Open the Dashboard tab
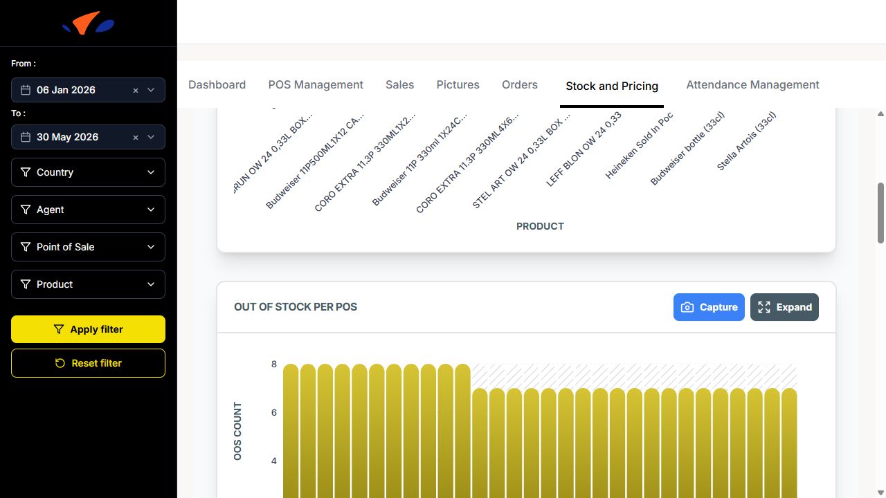Screen dimensions: 886x498 click(x=217, y=85)
